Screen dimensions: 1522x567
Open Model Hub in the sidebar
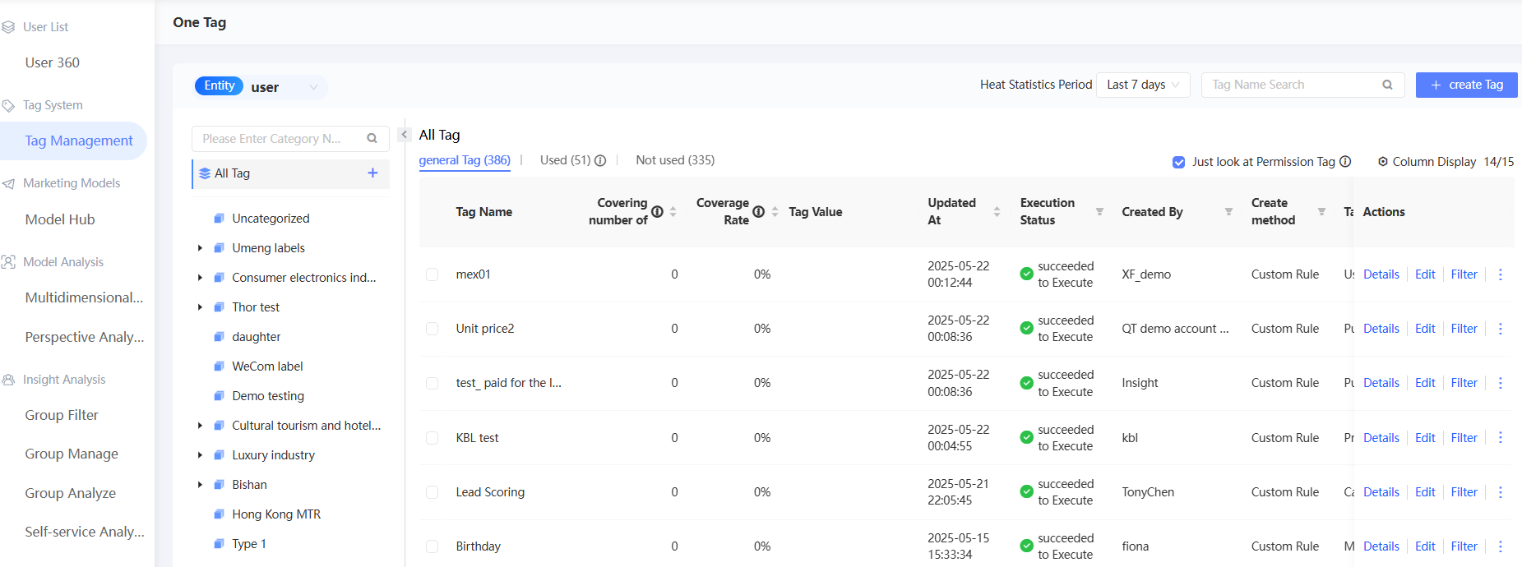60,219
